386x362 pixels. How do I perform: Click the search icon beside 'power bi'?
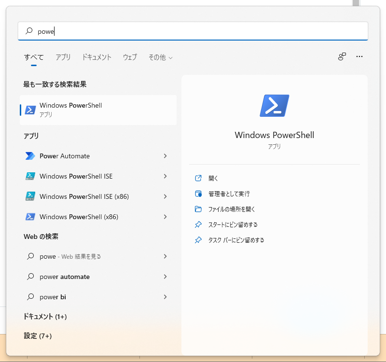coord(30,297)
